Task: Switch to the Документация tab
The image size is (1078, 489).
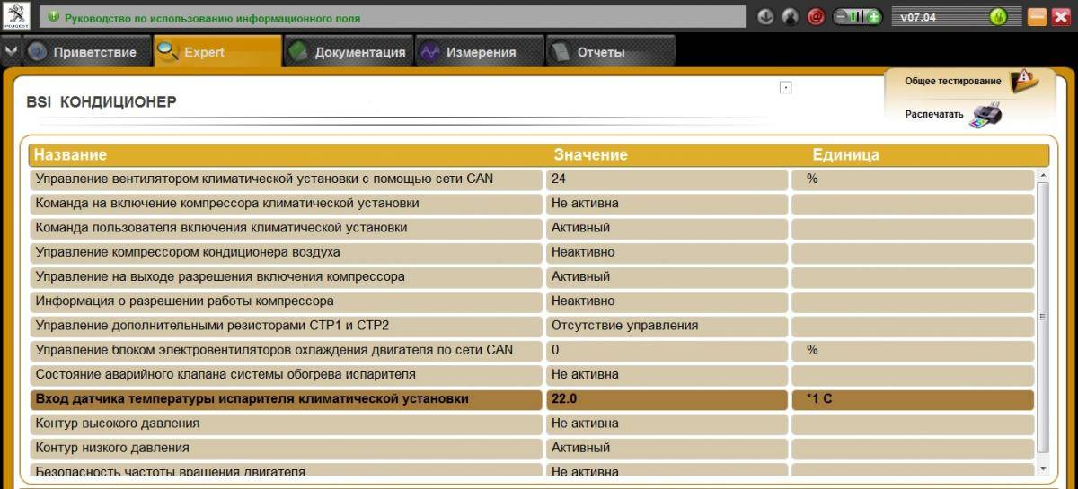Action: pyautogui.click(x=349, y=52)
